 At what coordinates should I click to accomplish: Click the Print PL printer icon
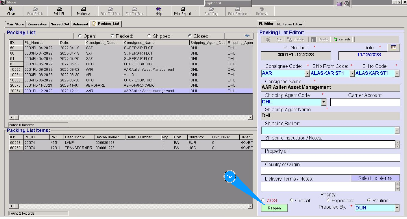(x=59, y=9)
